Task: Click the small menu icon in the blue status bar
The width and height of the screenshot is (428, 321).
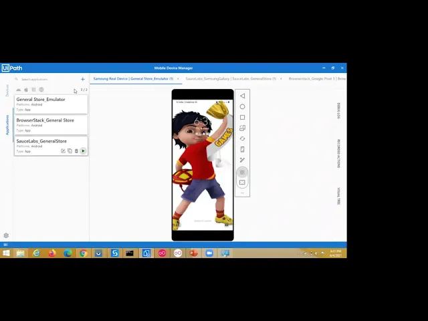Action: pos(5,245)
